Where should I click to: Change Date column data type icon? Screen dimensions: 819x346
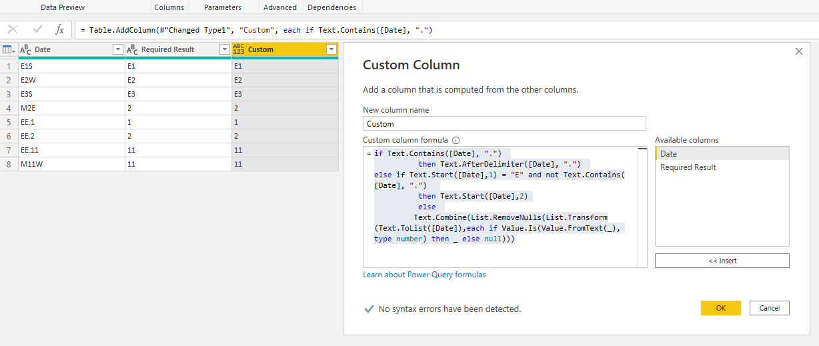click(25, 49)
